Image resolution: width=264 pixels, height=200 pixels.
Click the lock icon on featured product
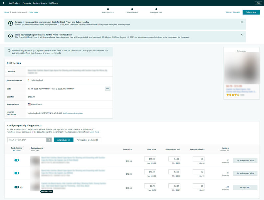coord(21,187)
